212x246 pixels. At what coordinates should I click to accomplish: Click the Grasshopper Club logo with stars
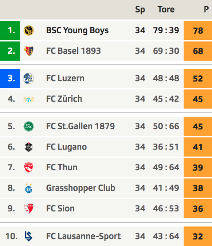(29, 188)
